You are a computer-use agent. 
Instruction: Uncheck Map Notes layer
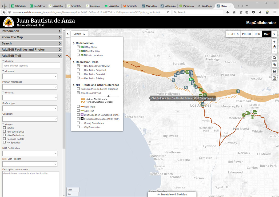[x=78, y=47]
